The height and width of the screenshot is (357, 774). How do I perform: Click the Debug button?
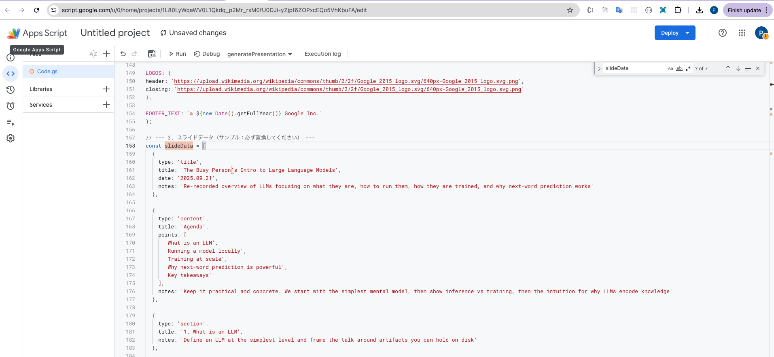(x=207, y=54)
